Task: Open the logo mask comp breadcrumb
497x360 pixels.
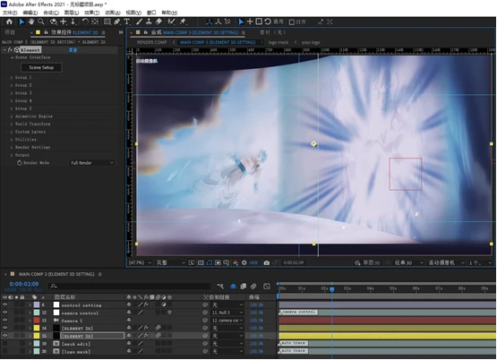Action: coord(278,42)
